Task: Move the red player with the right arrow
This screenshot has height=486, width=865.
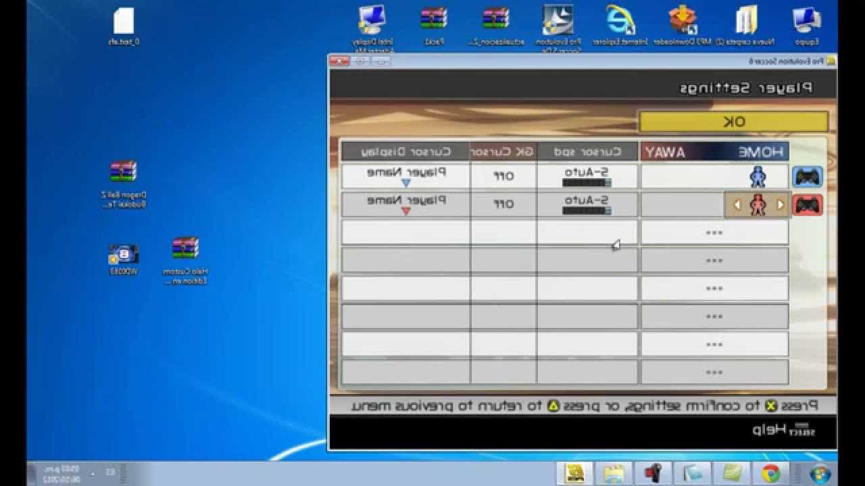Action: click(781, 205)
